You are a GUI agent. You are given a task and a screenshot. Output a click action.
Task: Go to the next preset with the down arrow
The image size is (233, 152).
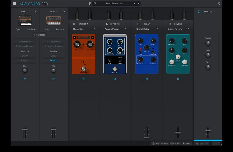(x=138, y=4)
